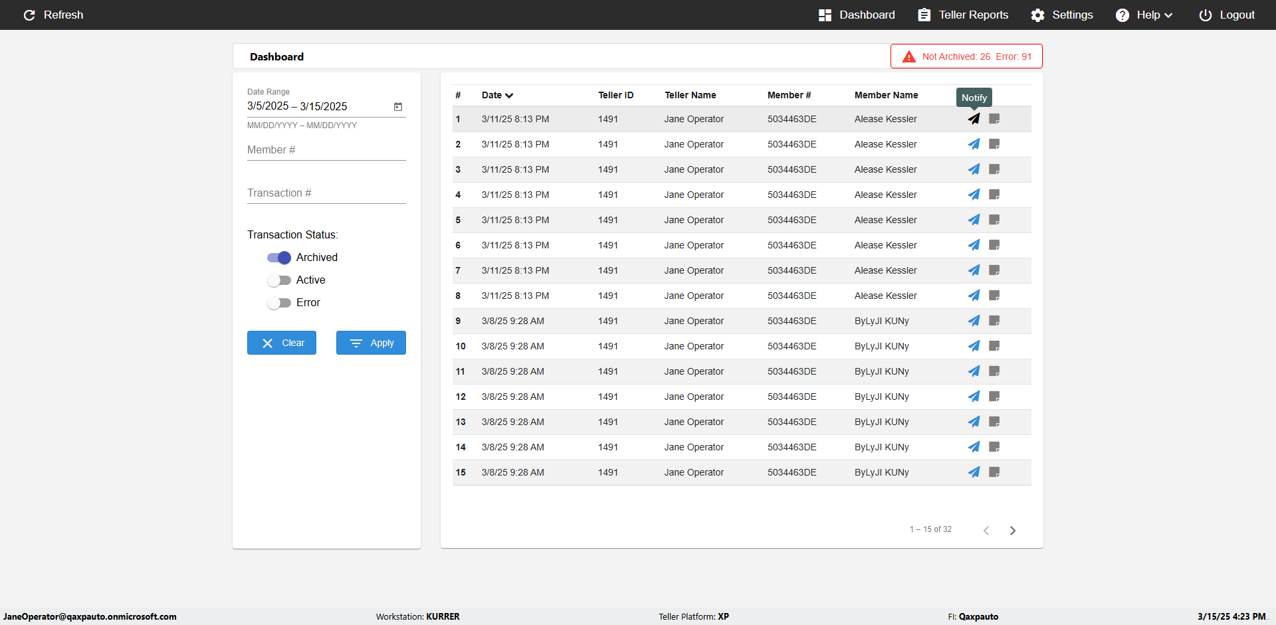The image size is (1276, 625).
Task: Click the Not Archived error alert badge
Action: point(966,56)
